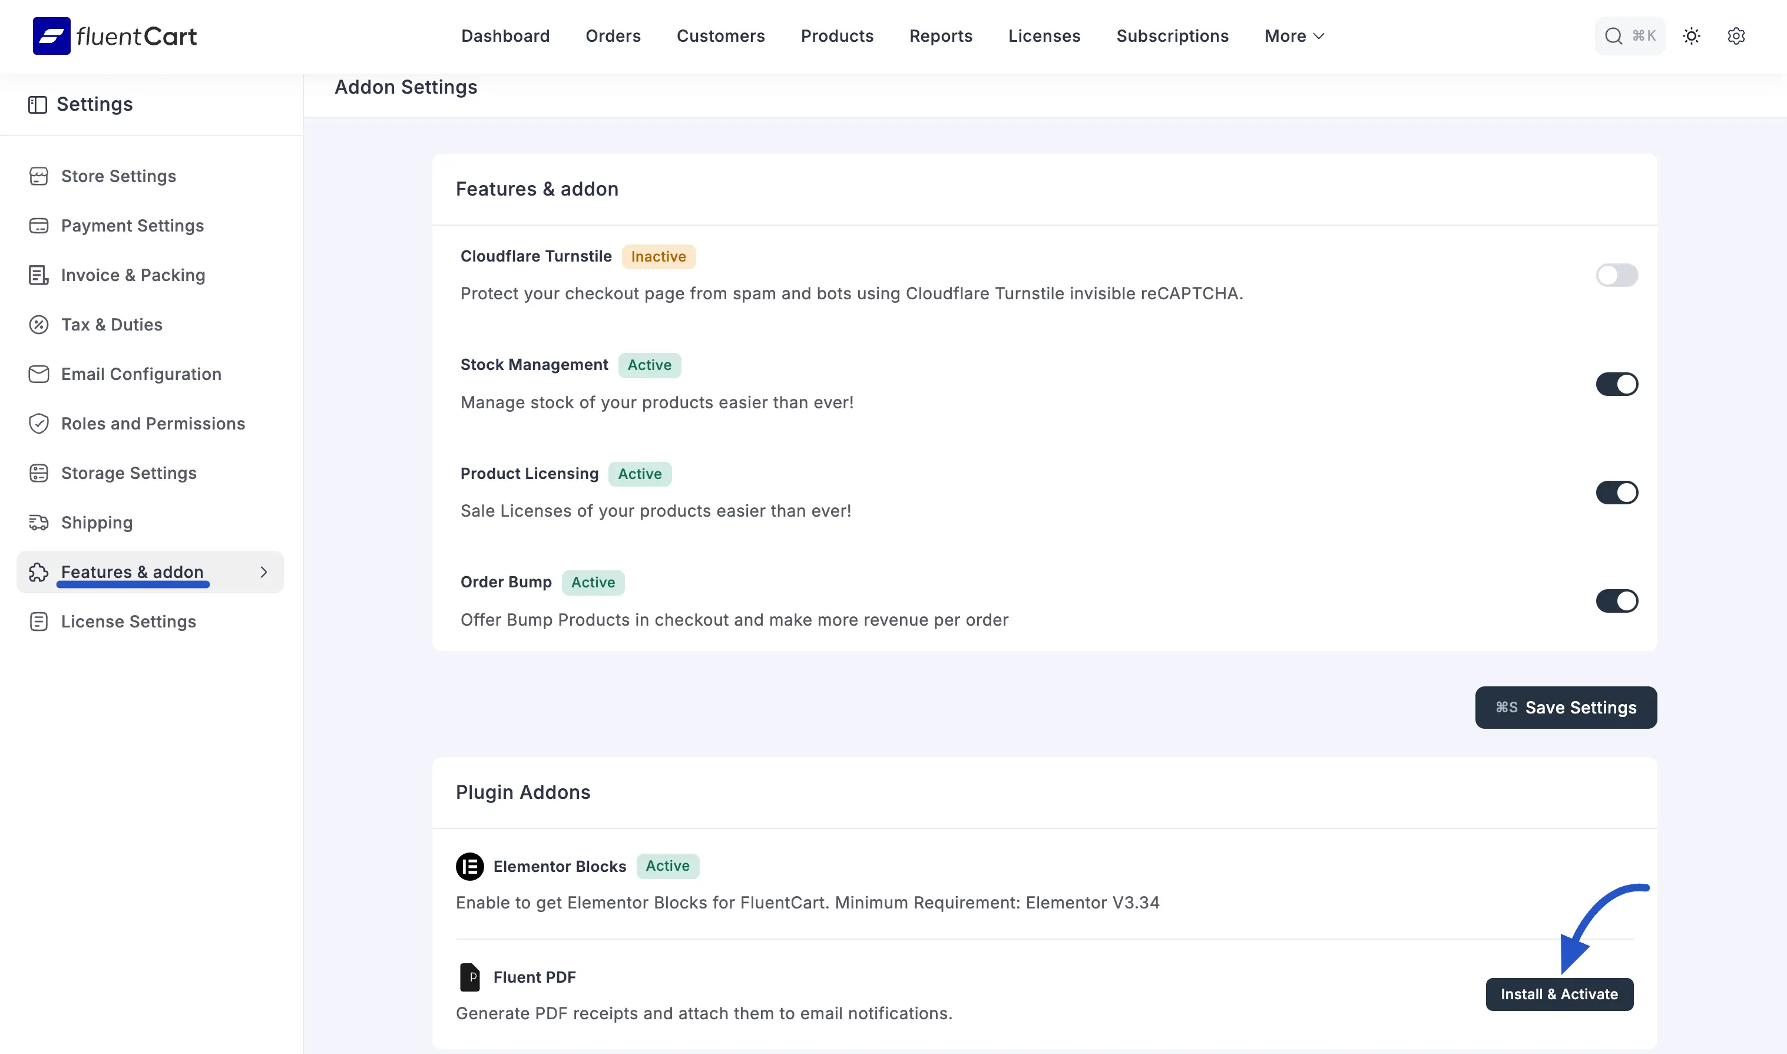Click the Store Settings shop icon
The height and width of the screenshot is (1054, 1787).
click(x=38, y=176)
